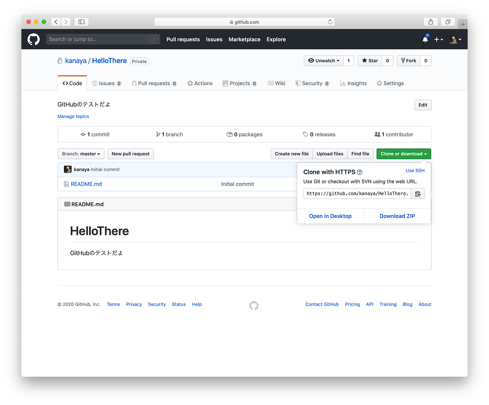This screenshot has height=405, width=489.
Task: Open the watchers count 1
Action: (x=349, y=61)
